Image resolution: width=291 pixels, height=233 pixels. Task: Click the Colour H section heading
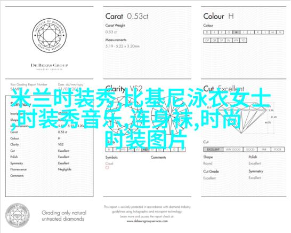click(x=219, y=16)
